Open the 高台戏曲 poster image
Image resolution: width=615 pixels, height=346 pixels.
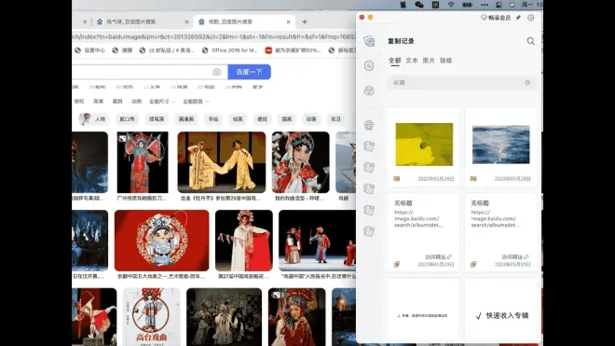click(151, 317)
